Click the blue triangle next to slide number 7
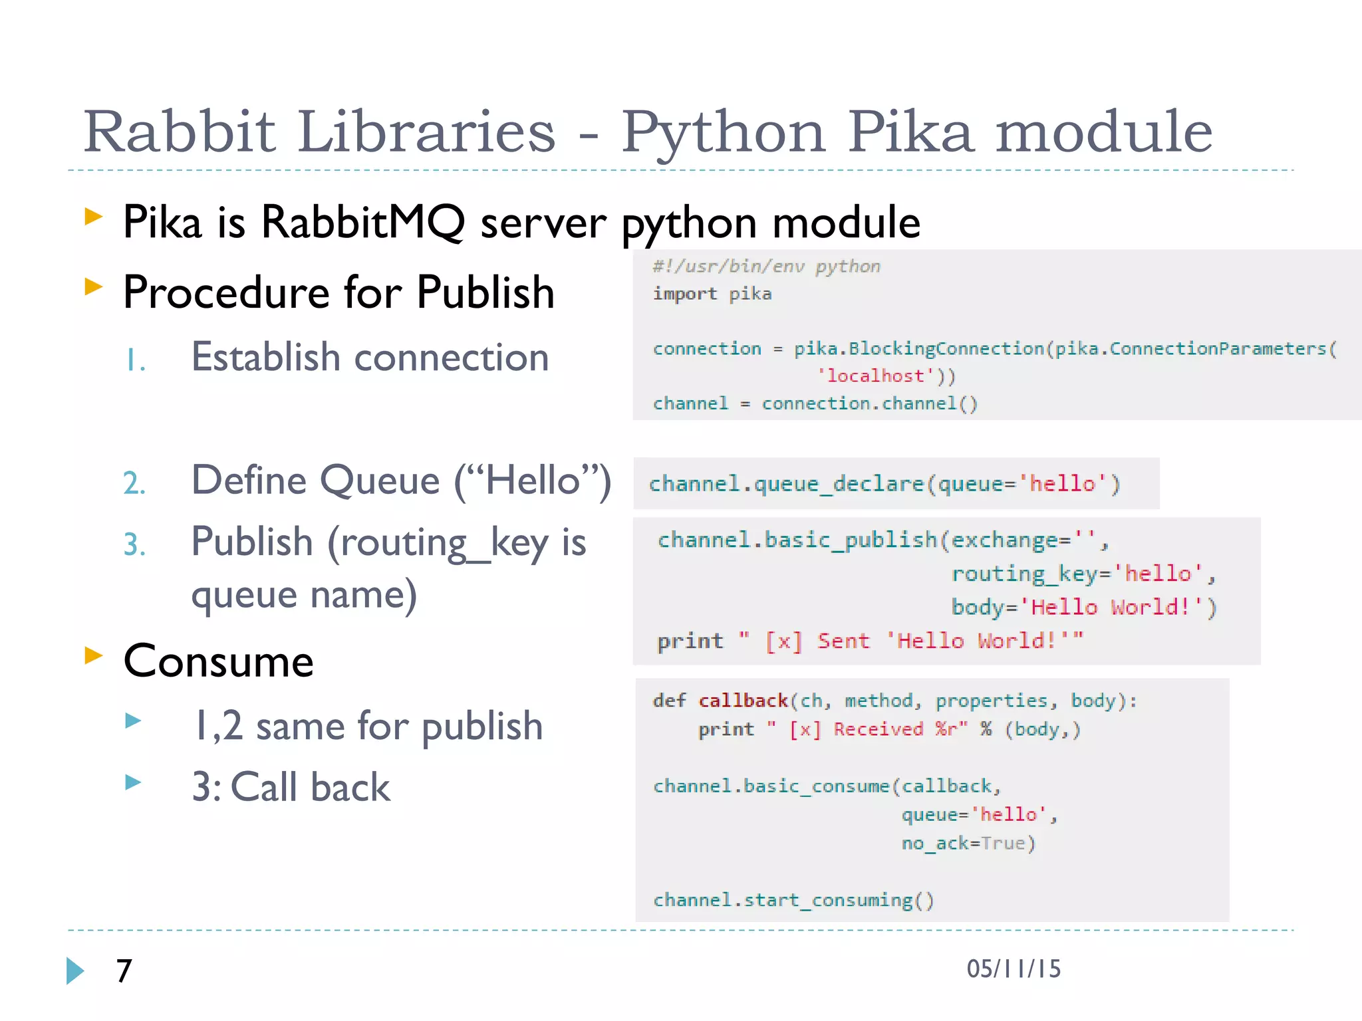The width and height of the screenshot is (1362, 1021). coord(75,970)
